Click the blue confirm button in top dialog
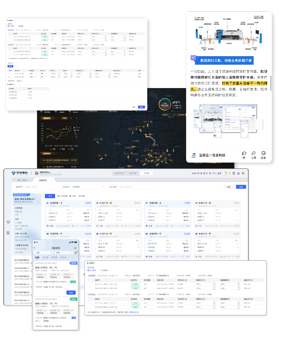The height and width of the screenshot is (338, 282). (x=142, y=107)
